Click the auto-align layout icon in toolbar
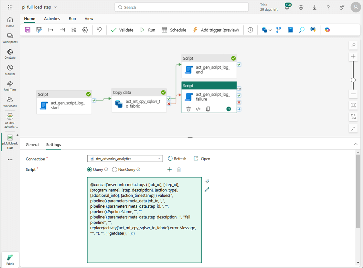 tap(74, 30)
